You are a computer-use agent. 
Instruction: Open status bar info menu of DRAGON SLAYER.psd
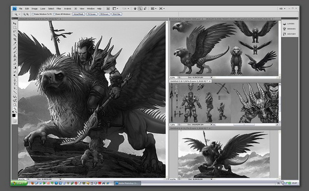tap(60, 179)
